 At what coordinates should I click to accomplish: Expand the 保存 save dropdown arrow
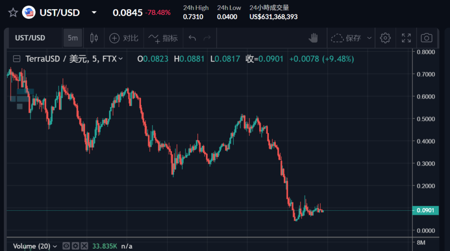coord(369,38)
